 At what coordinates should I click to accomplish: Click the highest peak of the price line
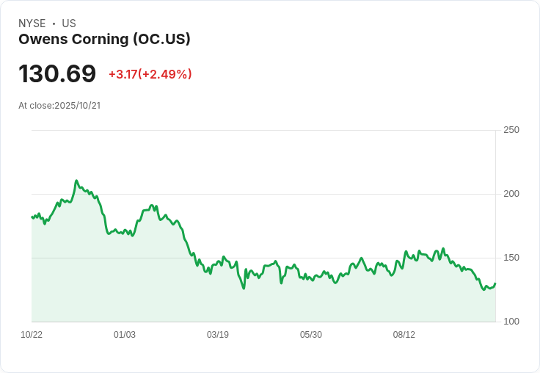tap(76, 181)
